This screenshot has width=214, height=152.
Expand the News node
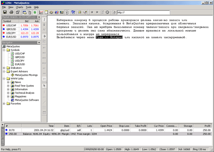[8, 82]
